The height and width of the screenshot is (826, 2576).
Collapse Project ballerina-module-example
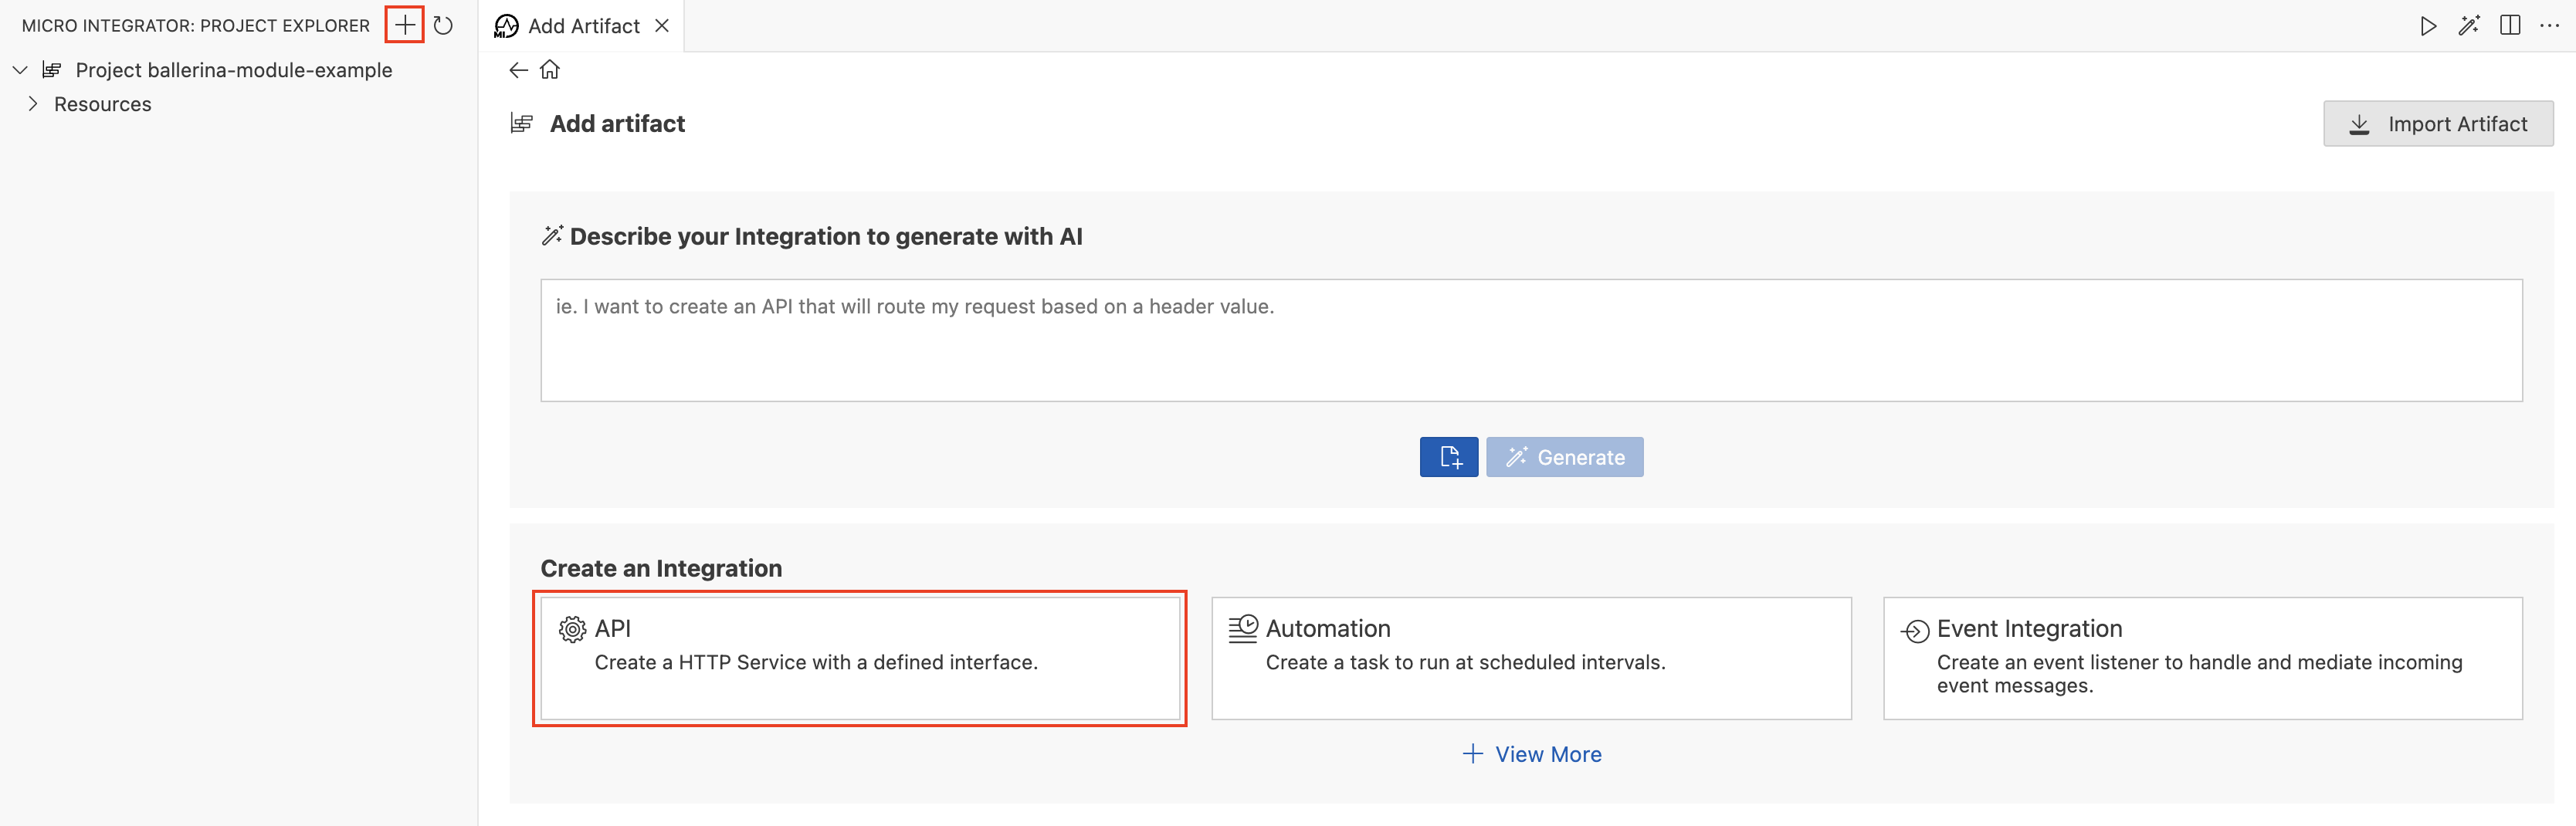[18, 70]
